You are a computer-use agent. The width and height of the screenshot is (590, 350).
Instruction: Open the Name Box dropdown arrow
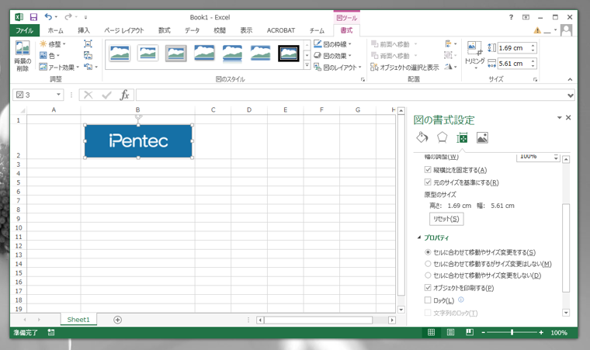(58, 95)
